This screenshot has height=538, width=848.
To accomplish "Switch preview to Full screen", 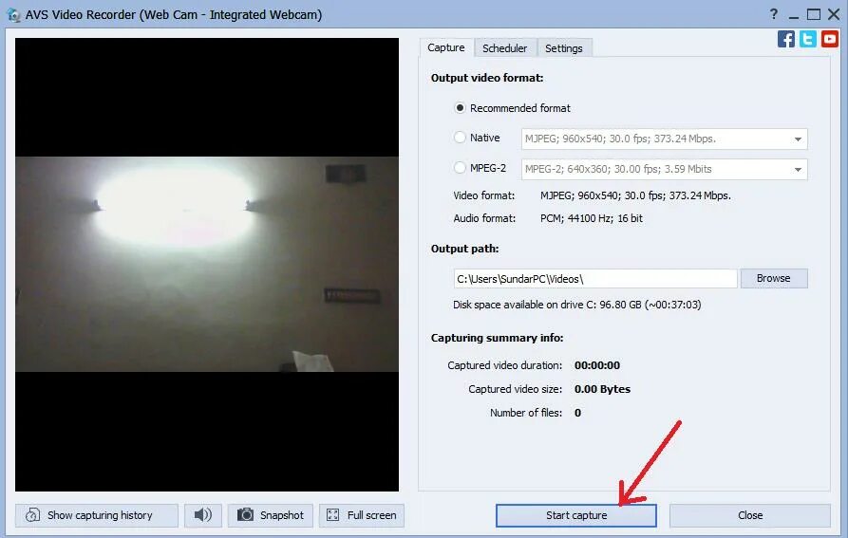I will click(x=362, y=515).
